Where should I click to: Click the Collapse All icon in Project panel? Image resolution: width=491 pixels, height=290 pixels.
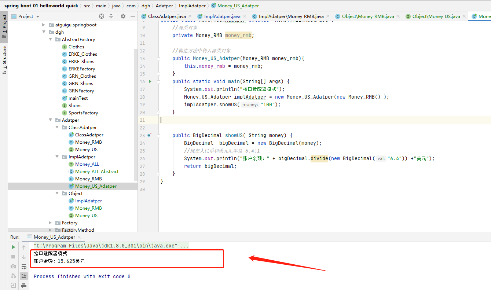pyautogui.click(x=111, y=16)
